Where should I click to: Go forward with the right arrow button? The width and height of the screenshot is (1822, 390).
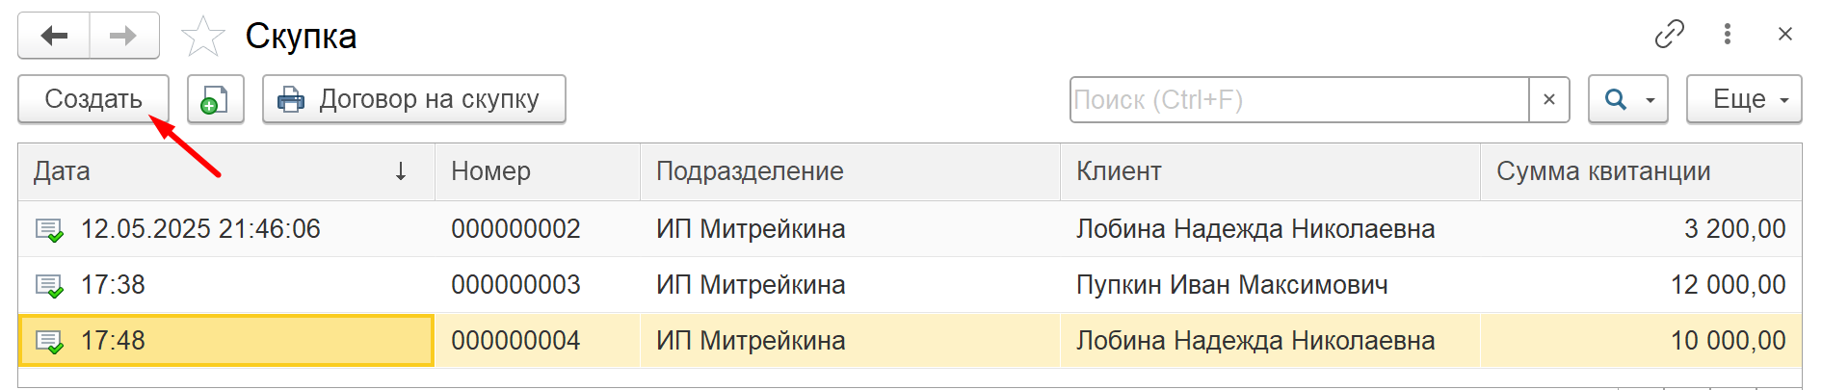pyautogui.click(x=124, y=36)
